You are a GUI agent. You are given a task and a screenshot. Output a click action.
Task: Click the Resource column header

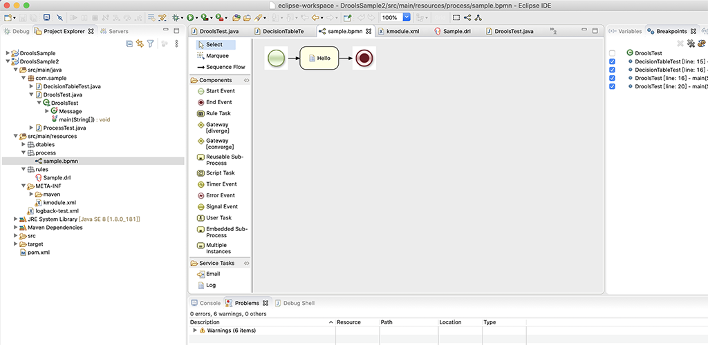pyautogui.click(x=357, y=322)
